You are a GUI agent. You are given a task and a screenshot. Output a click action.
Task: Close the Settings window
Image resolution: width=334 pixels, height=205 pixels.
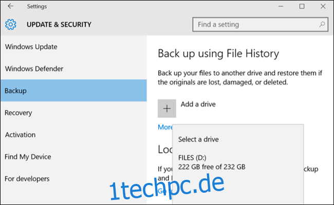point(323,6)
